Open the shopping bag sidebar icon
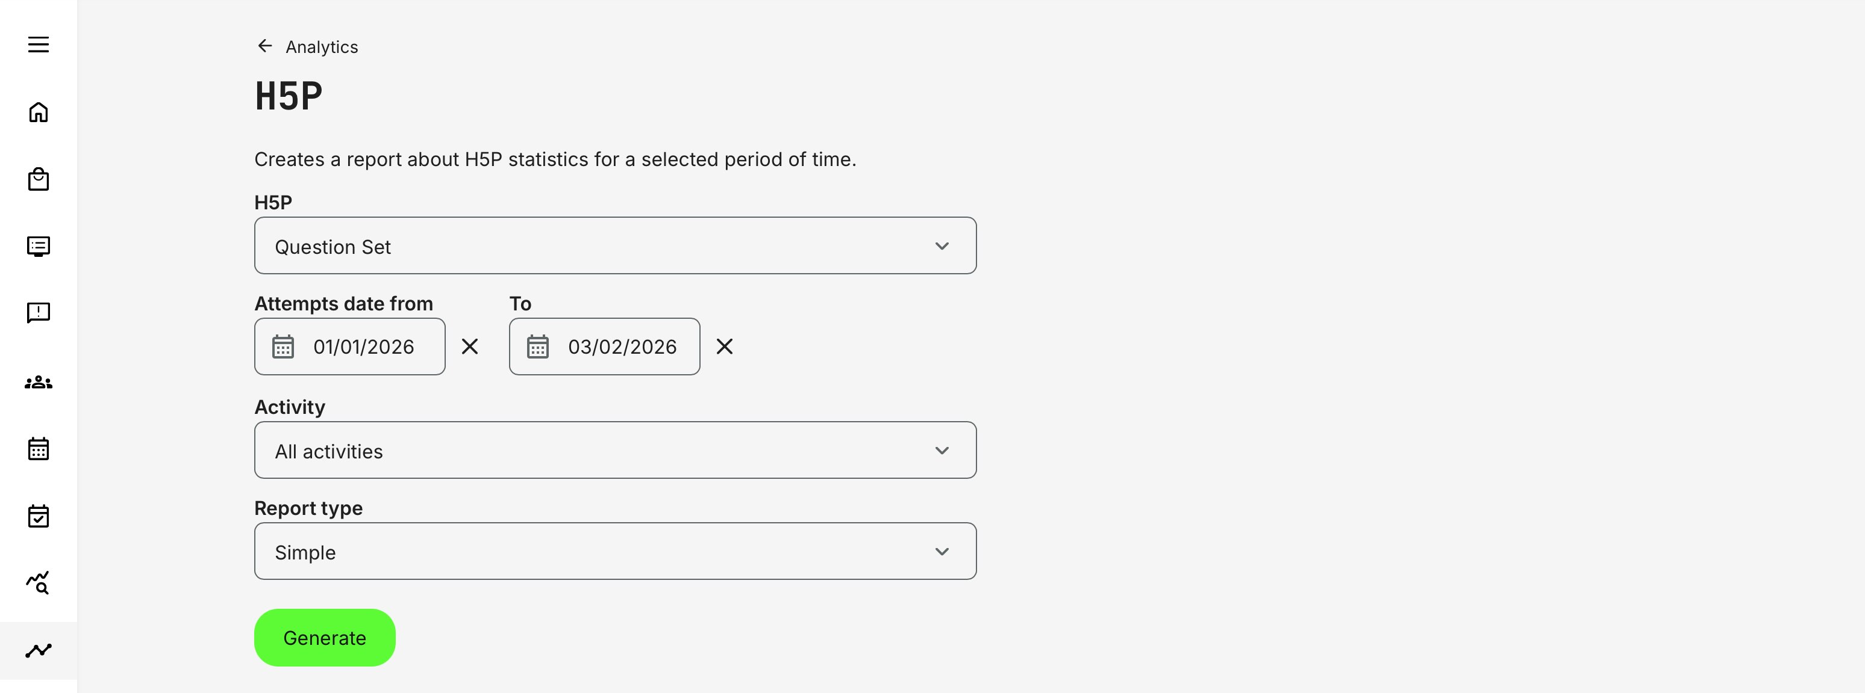 [x=39, y=179]
